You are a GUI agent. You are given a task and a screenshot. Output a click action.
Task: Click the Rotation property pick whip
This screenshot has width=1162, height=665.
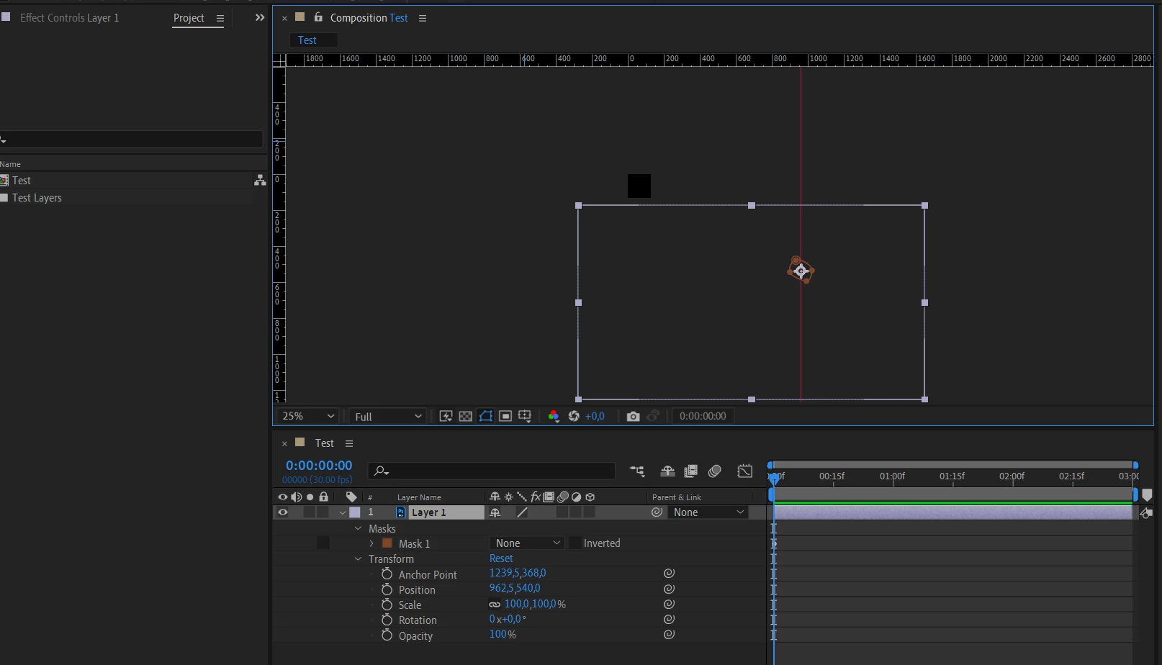click(x=669, y=620)
